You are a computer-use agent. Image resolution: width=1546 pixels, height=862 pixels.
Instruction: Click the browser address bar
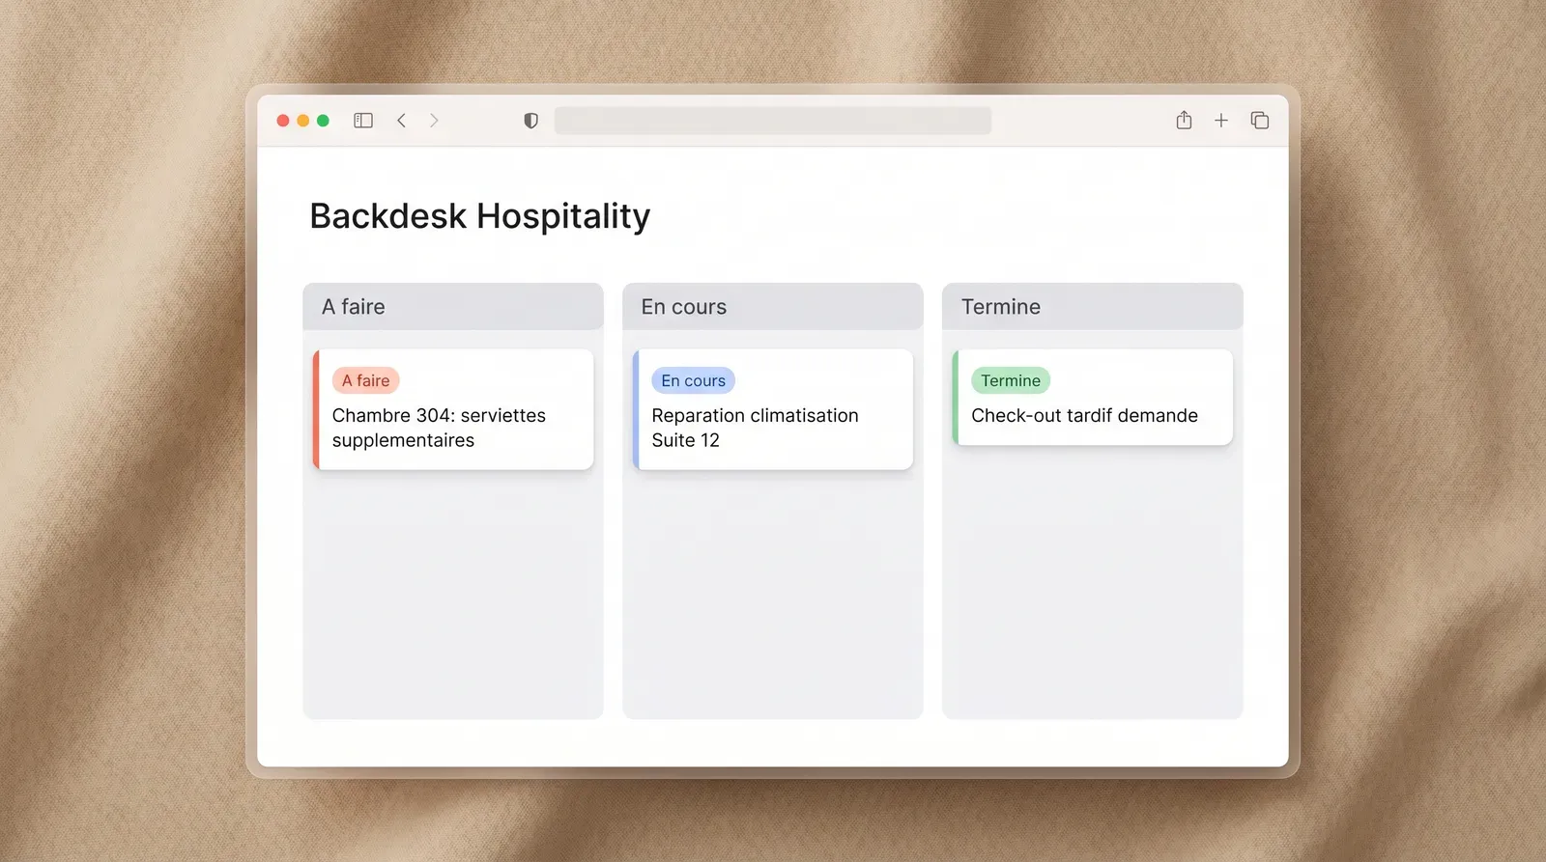tap(773, 121)
